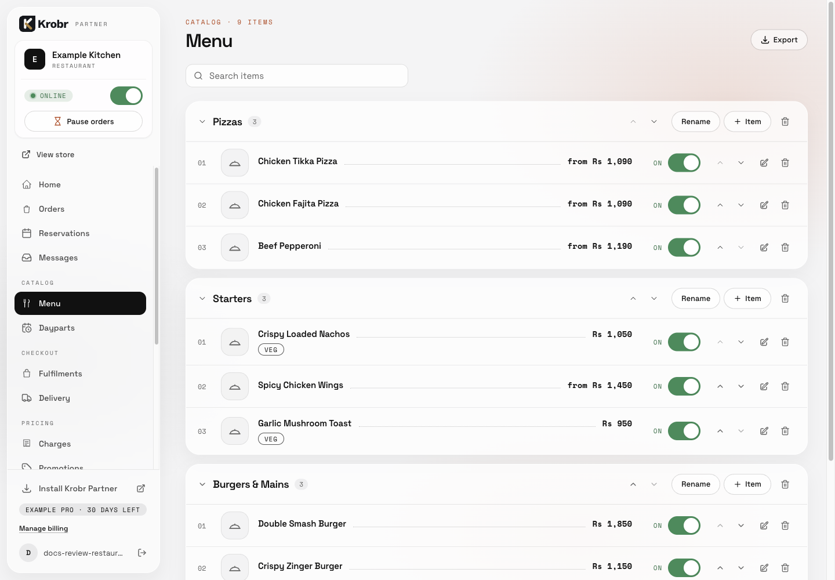Edit Chicken Tikka Pizza with the pencil icon
This screenshot has height=580, width=835.
(764, 163)
